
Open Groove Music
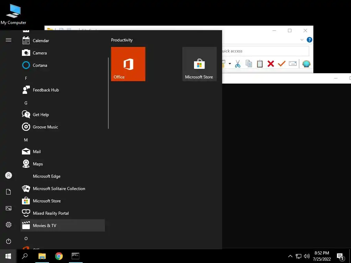coord(63,127)
